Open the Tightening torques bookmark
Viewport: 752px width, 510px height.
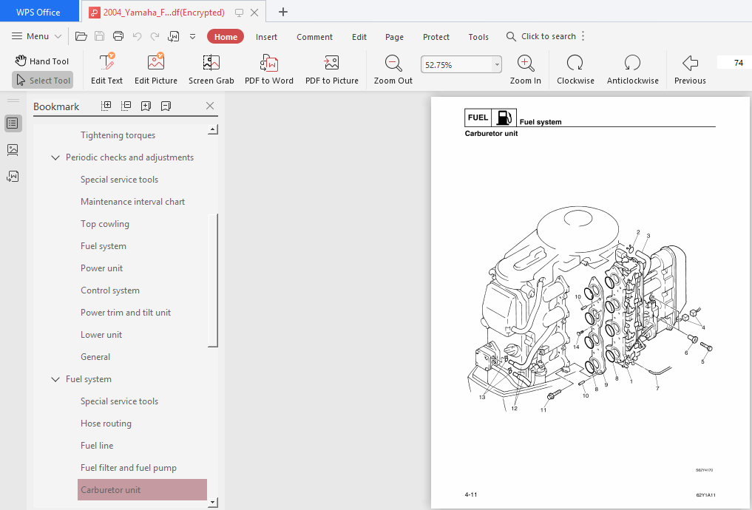(118, 135)
